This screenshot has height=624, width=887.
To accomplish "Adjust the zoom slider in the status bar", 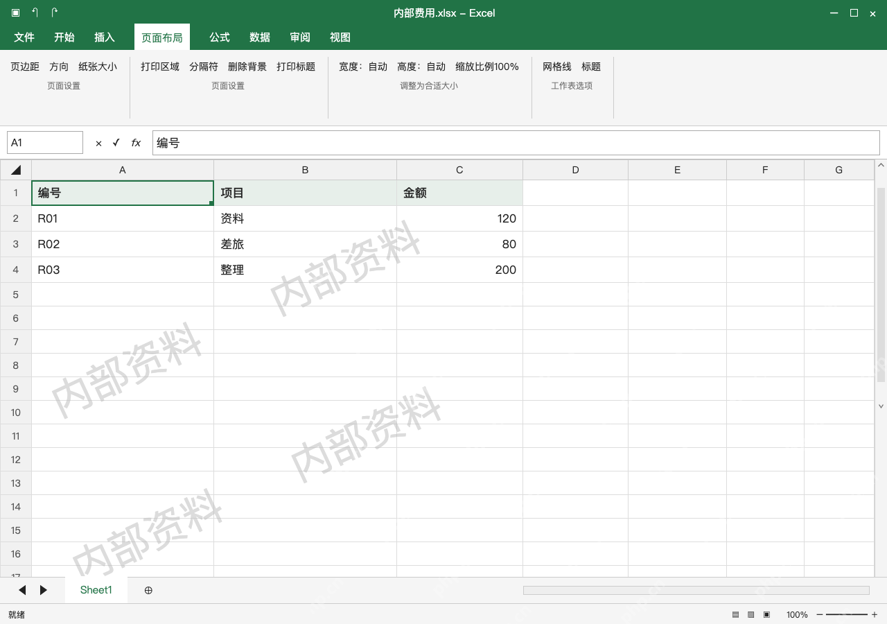I will point(847,614).
